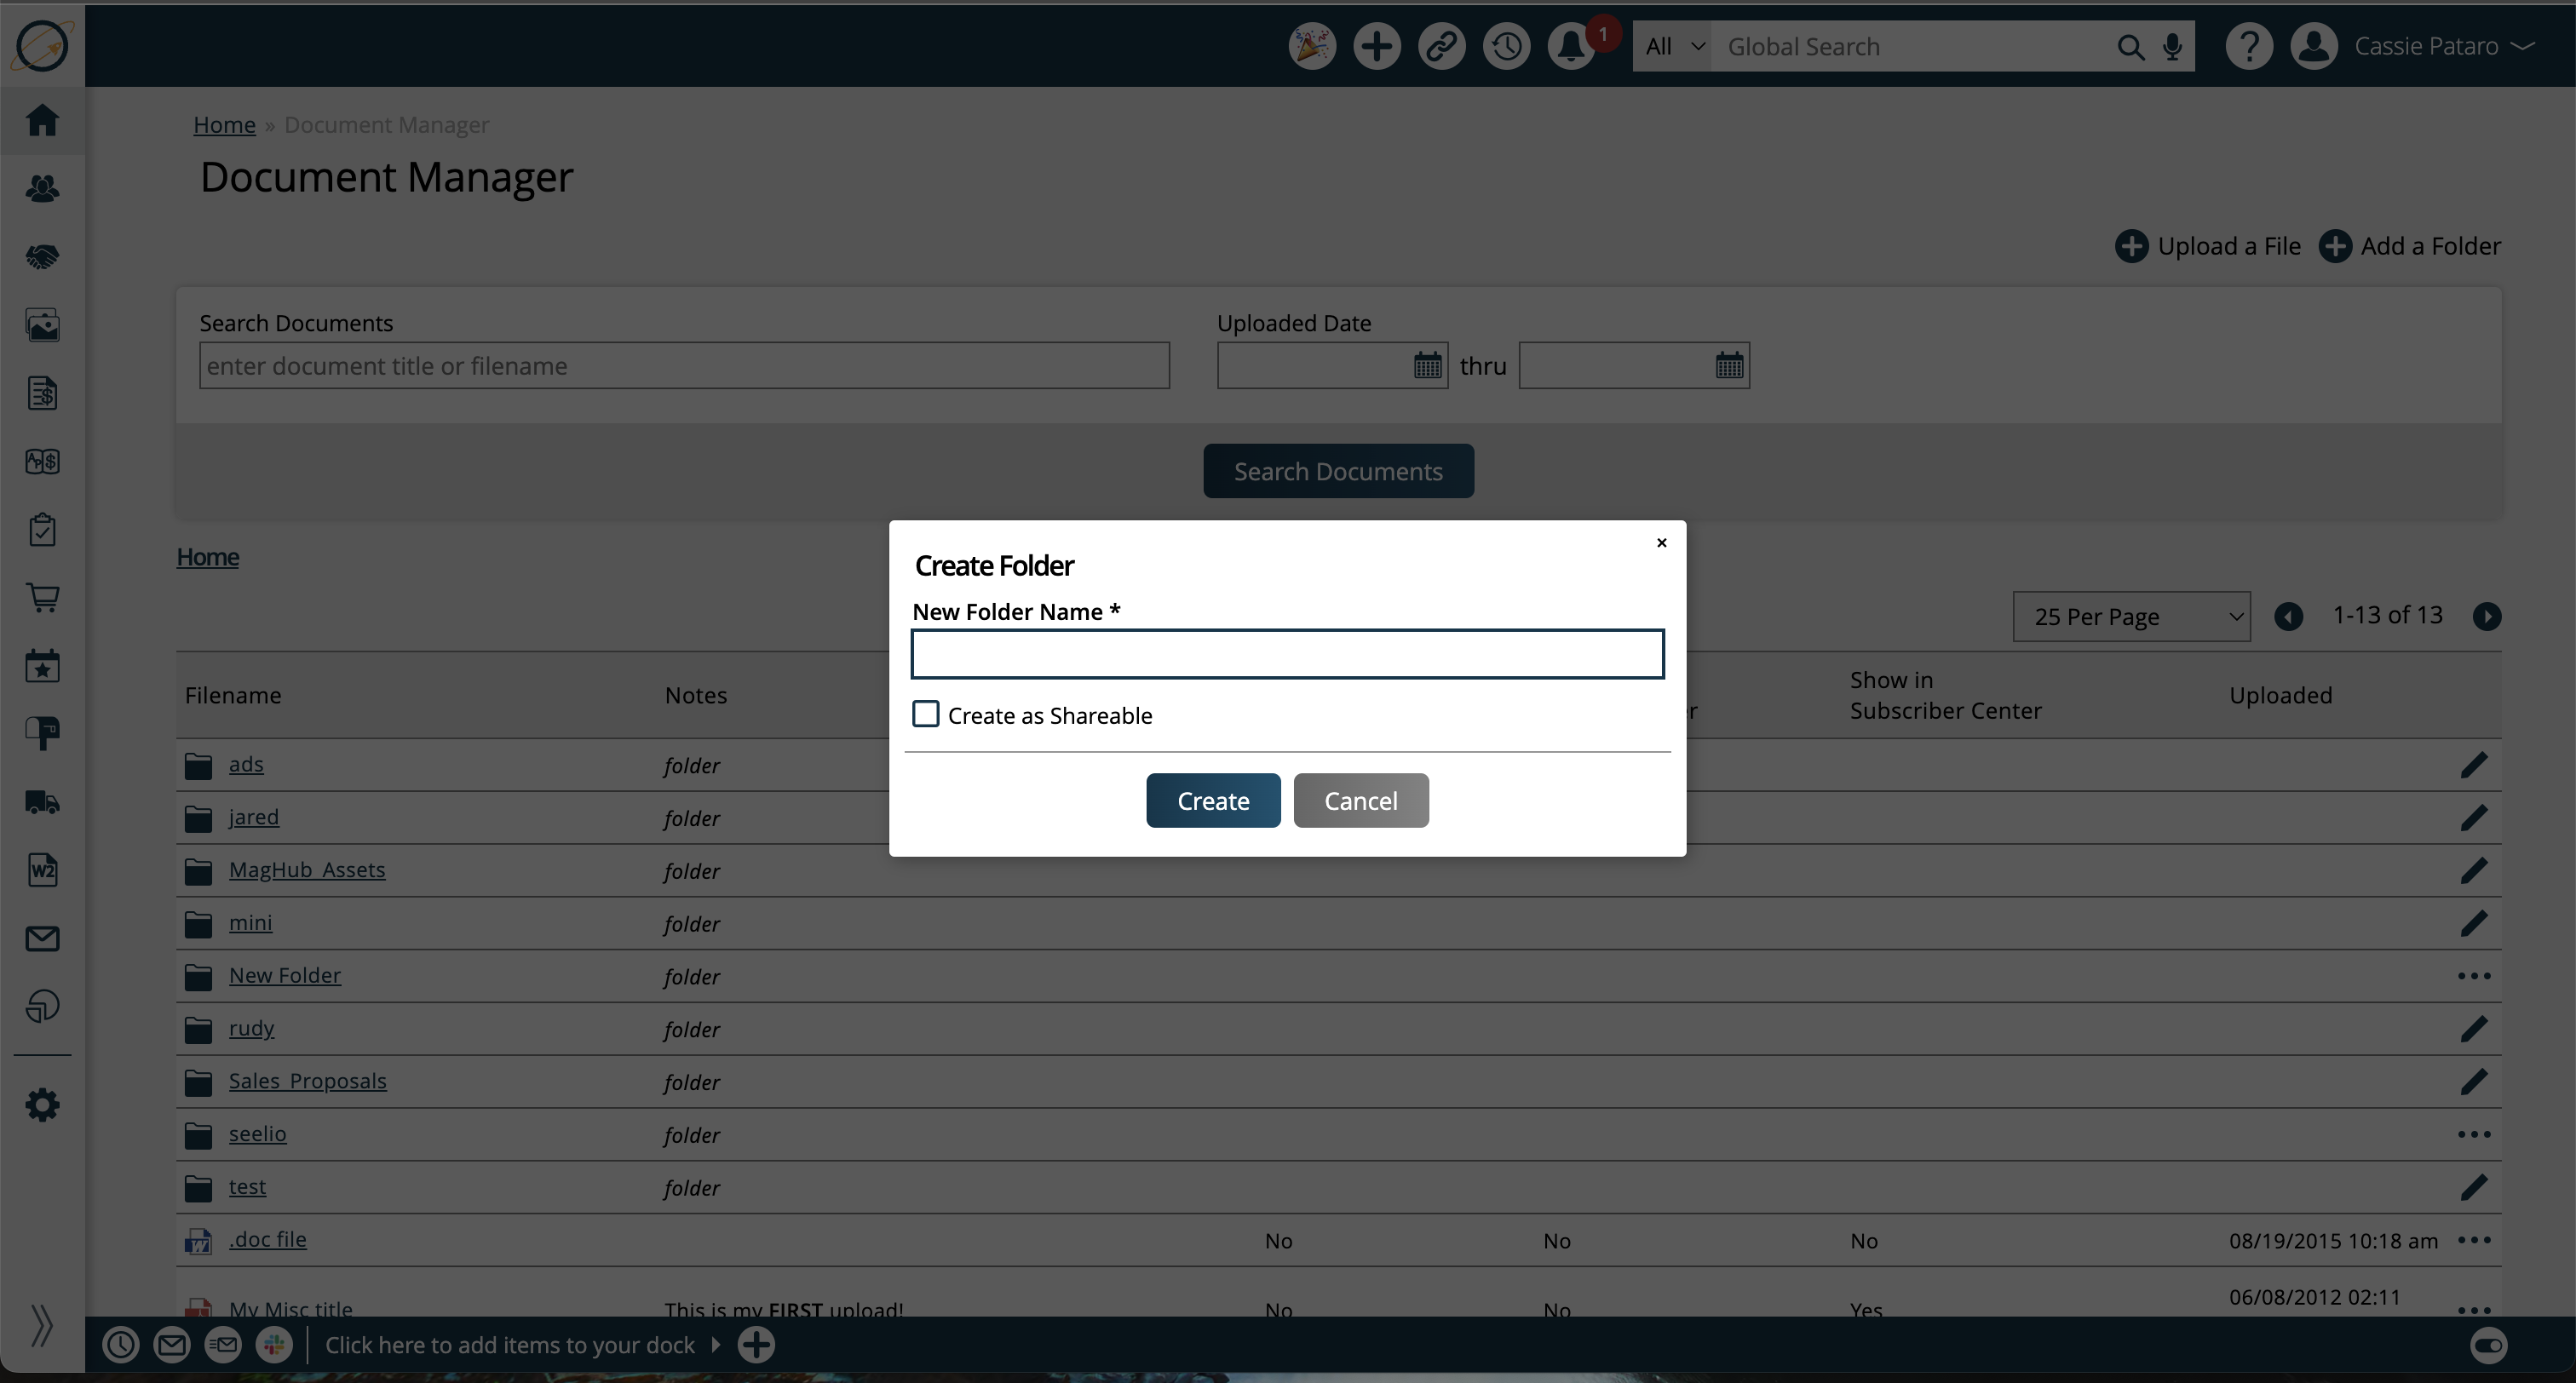
Task: Click the recent history clock icon
Action: (x=1506, y=46)
